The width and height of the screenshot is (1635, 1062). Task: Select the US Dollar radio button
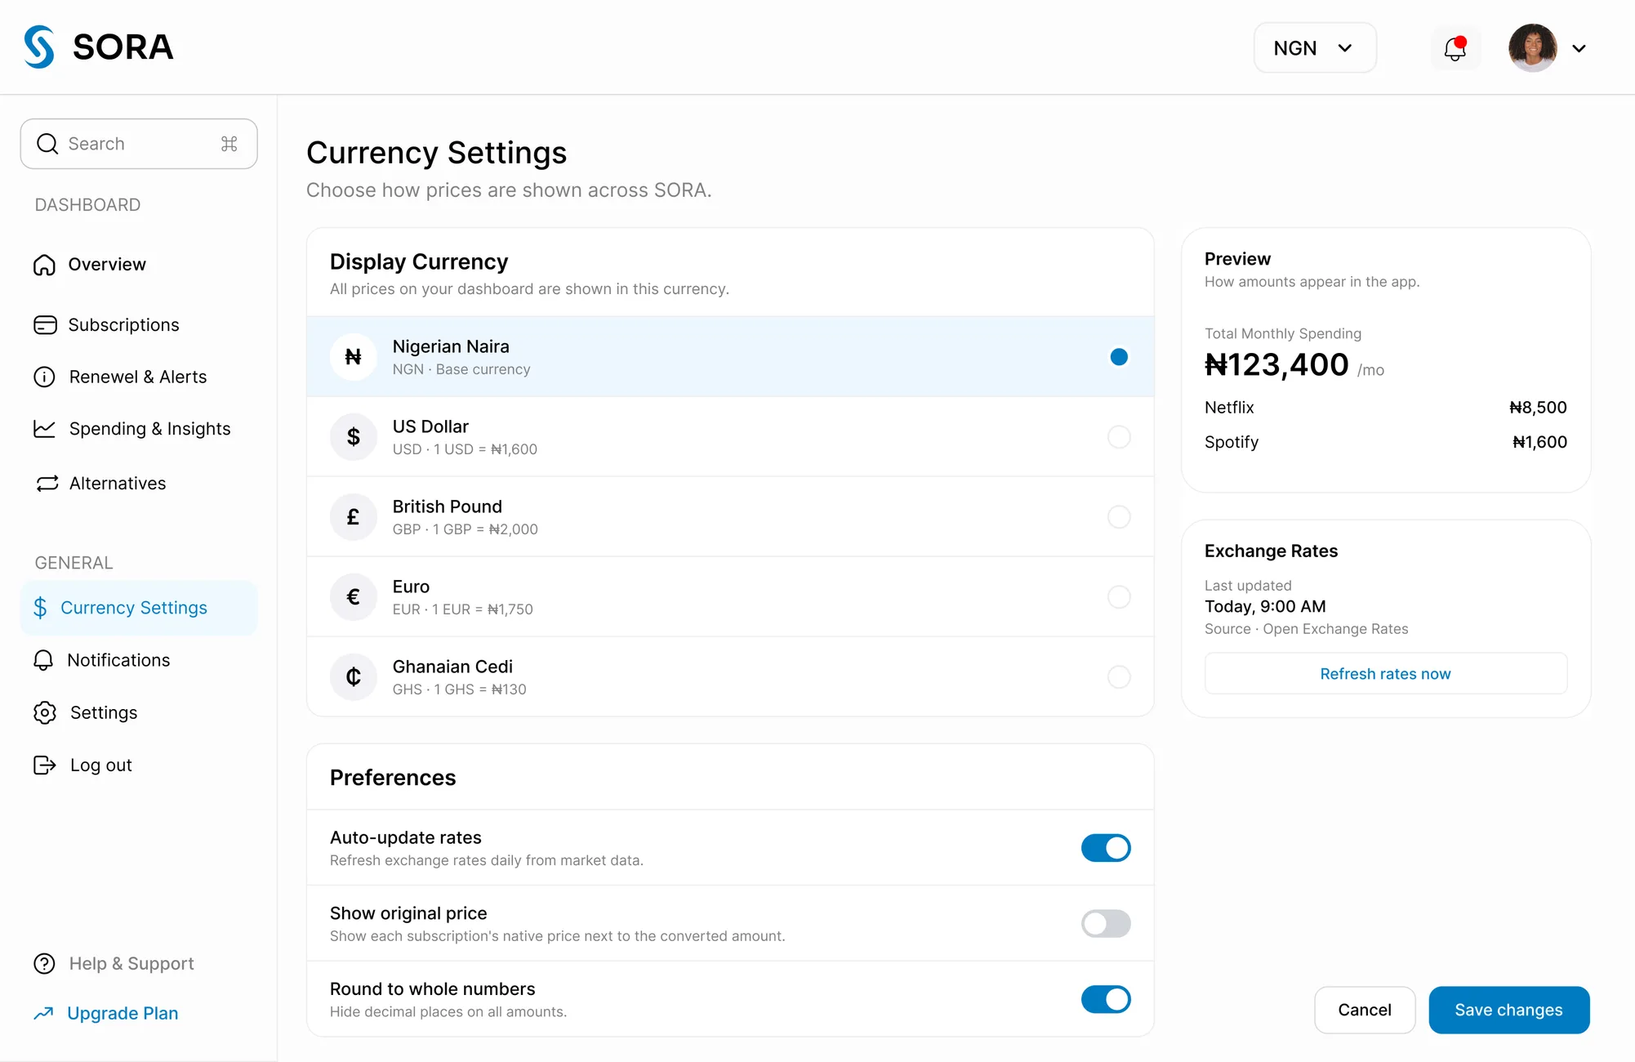(1119, 436)
